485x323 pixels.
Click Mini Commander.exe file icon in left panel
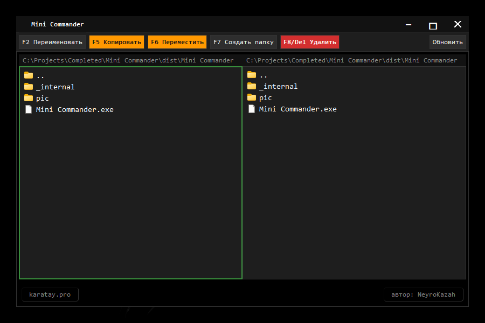[29, 109]
